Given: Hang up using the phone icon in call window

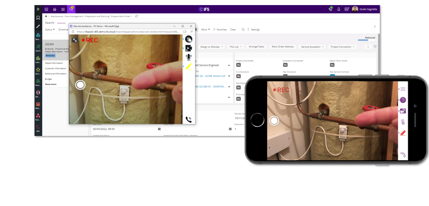Looking at the screenshot, I should coord(188,120).
